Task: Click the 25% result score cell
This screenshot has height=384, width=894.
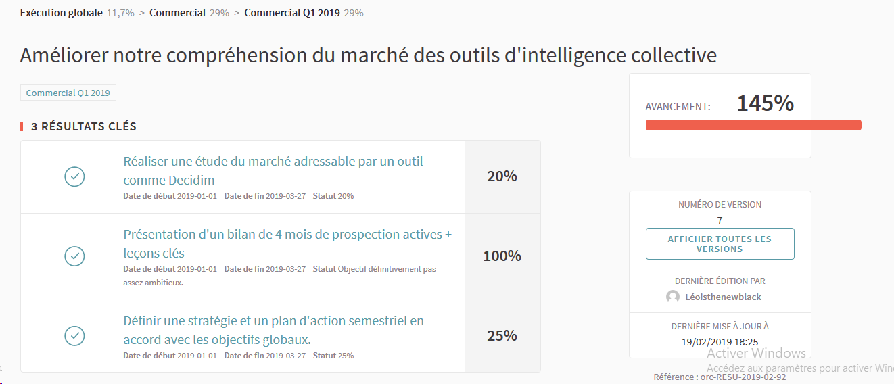Action: [502, 335]
